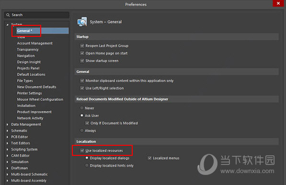
Task: Open the Account Management page
Action: click(34, 43)
